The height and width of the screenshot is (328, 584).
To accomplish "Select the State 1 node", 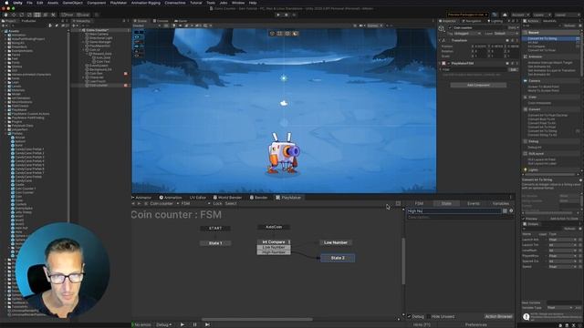I will click(215, 243).
